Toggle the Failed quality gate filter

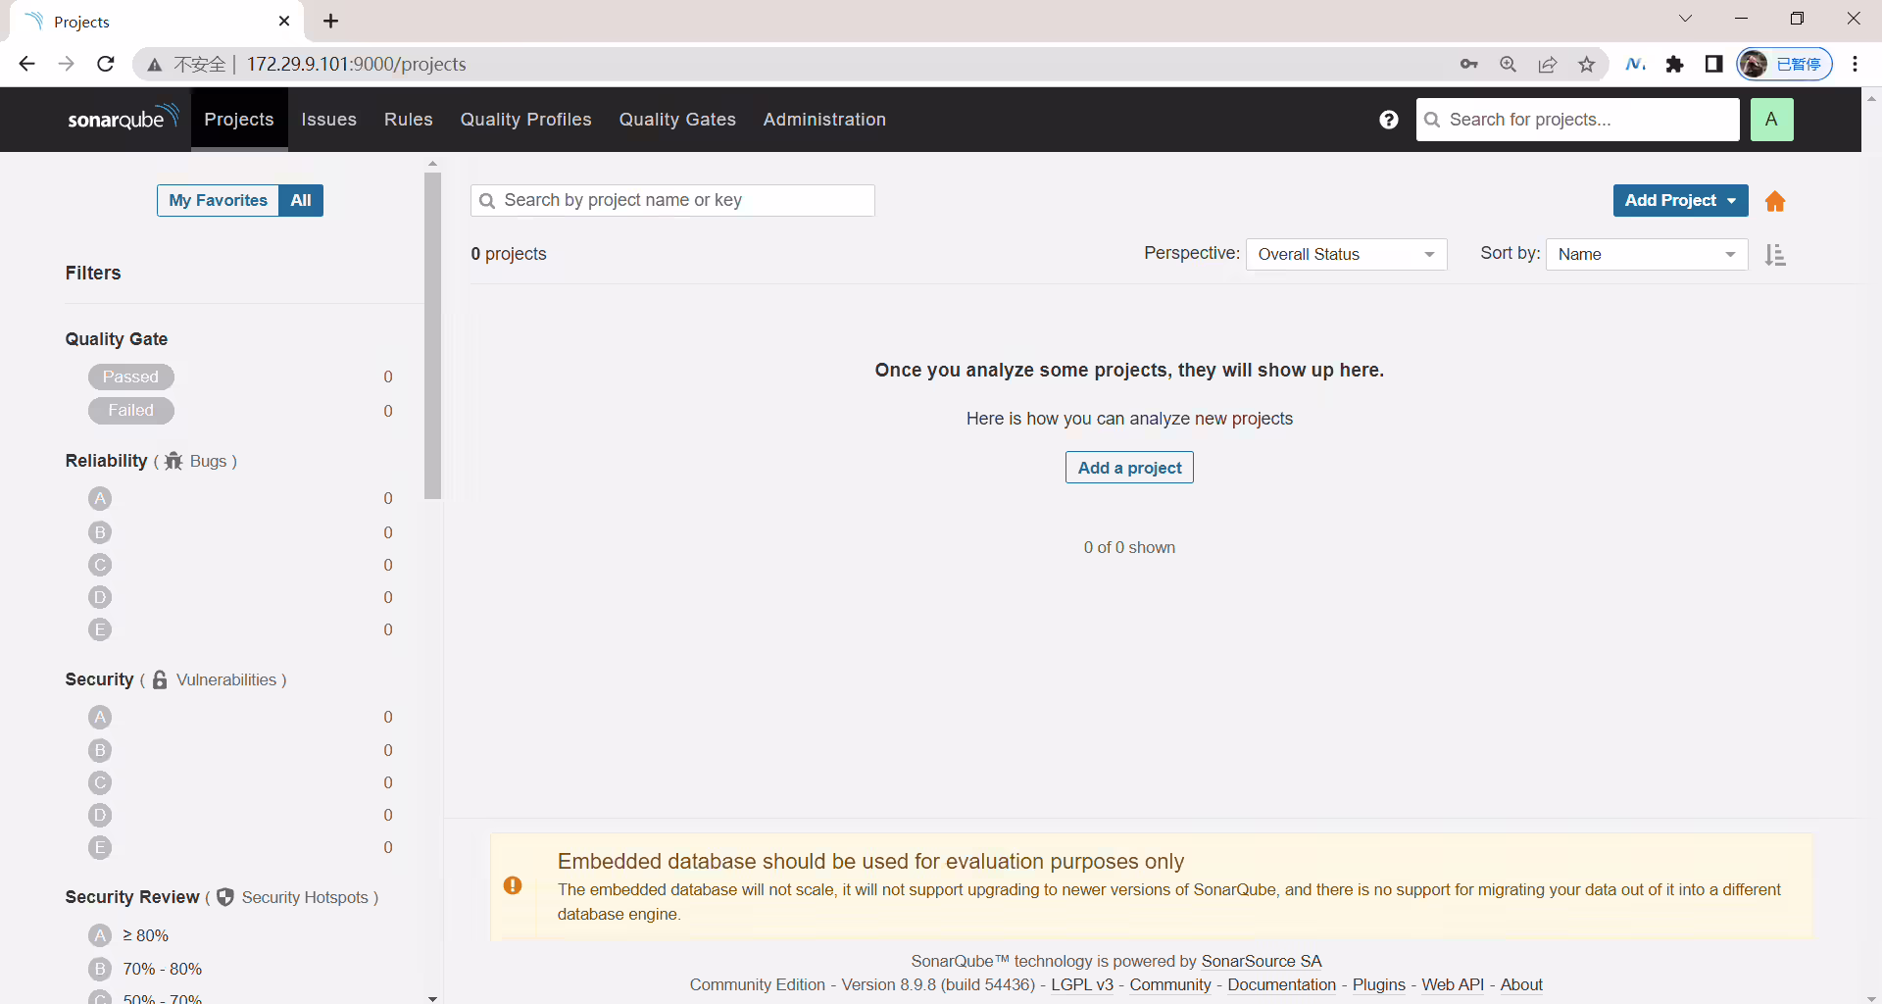click(130, 410)
